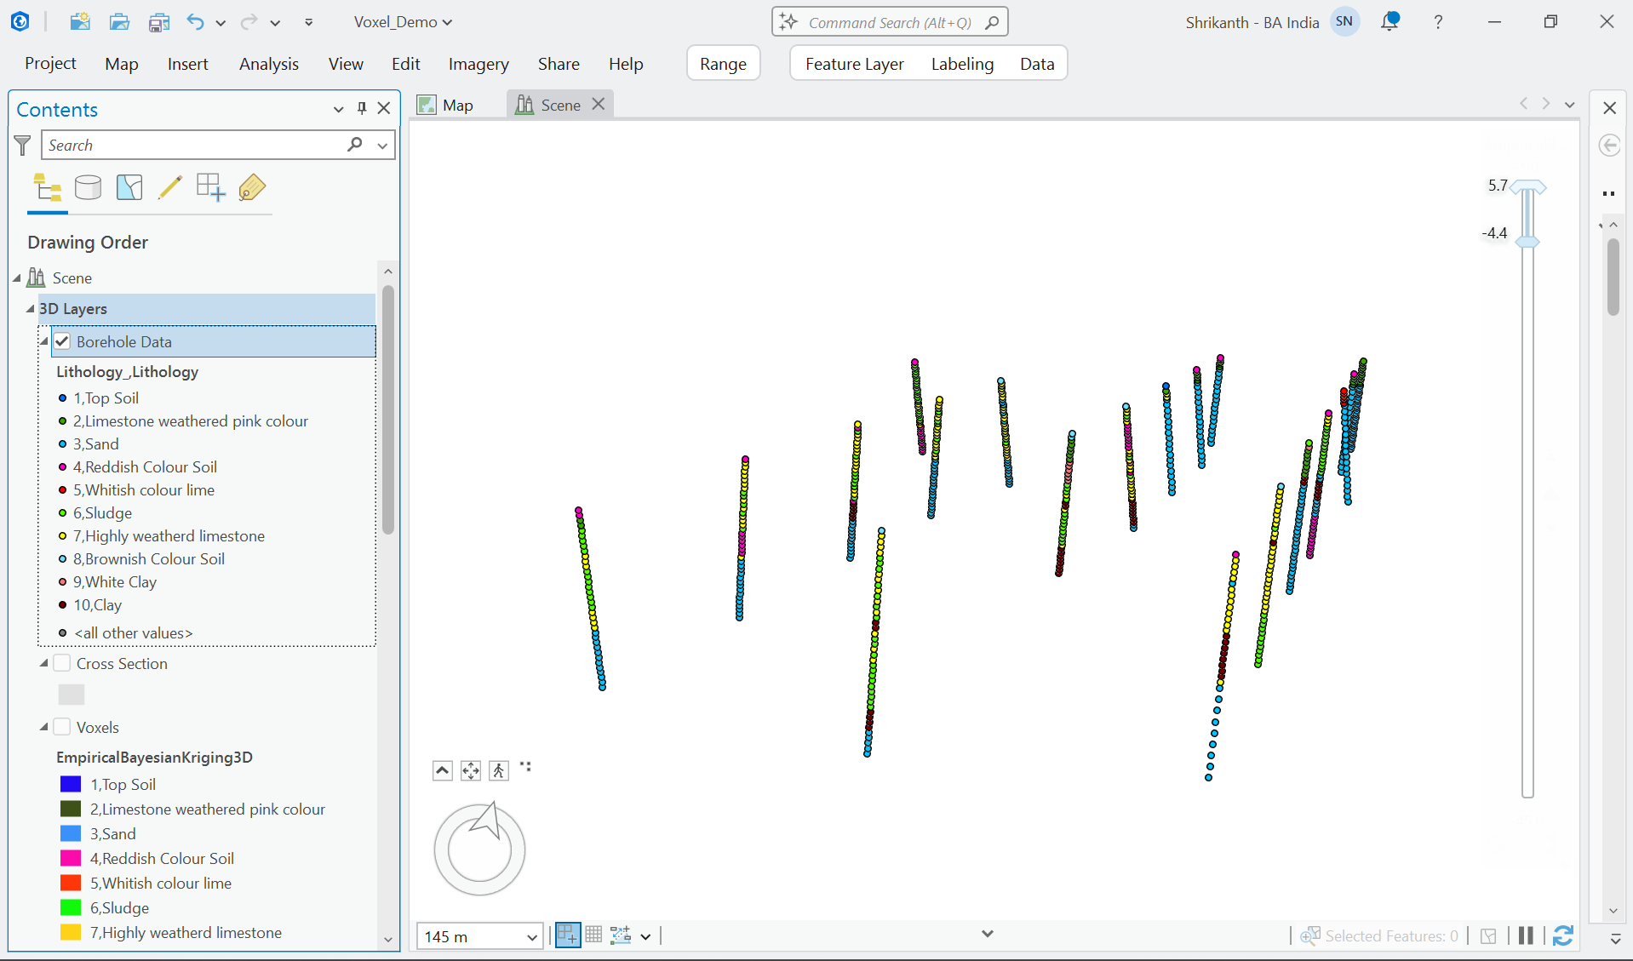The image size is (1633, 961).
Task: Click the navigator first-person walk icon
Action: [x=499, y=771]
